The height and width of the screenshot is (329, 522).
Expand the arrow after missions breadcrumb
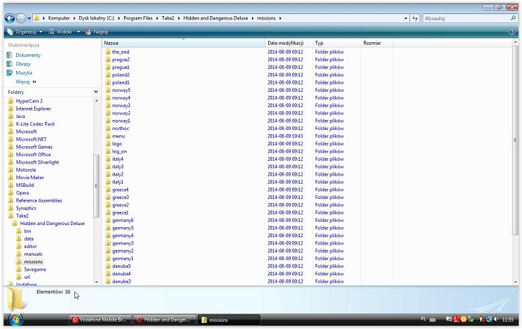tap(280, 18)
